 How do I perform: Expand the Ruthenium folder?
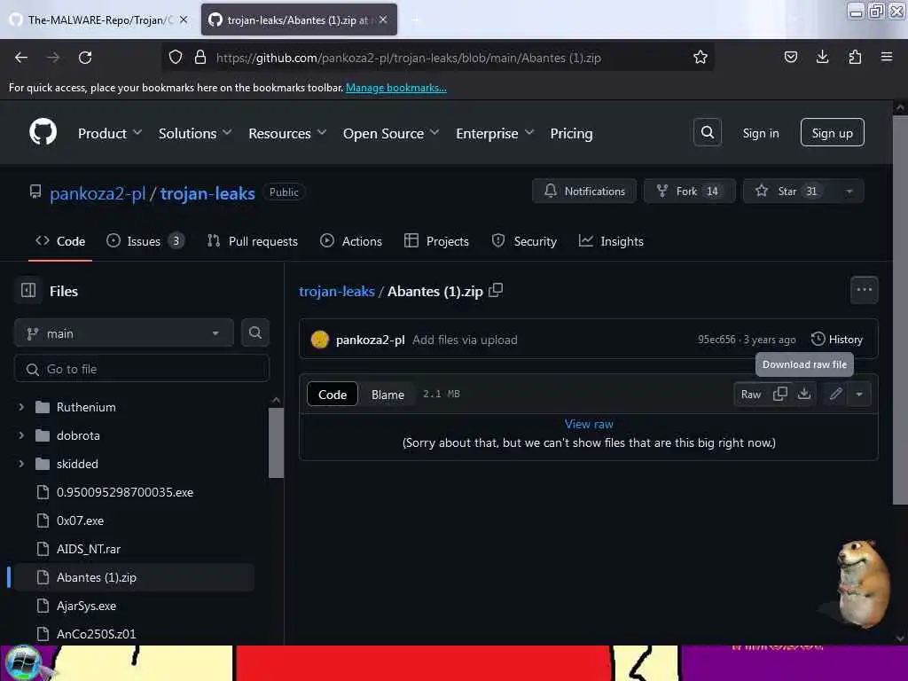(21, 406)
